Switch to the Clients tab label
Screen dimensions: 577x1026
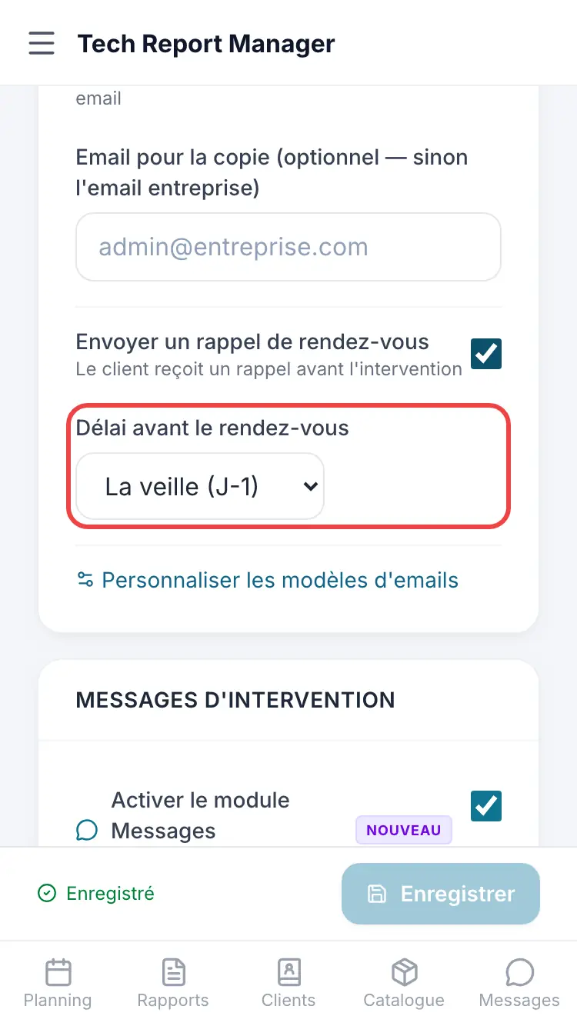288,1001
